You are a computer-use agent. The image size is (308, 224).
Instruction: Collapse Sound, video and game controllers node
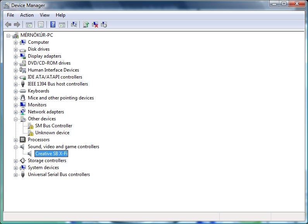click(x=16, y=147)
